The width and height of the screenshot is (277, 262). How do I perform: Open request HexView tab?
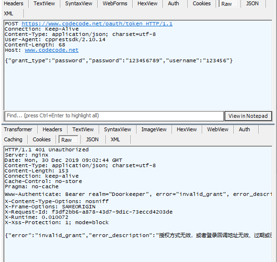pyautogui.click(x=147, y=3)
